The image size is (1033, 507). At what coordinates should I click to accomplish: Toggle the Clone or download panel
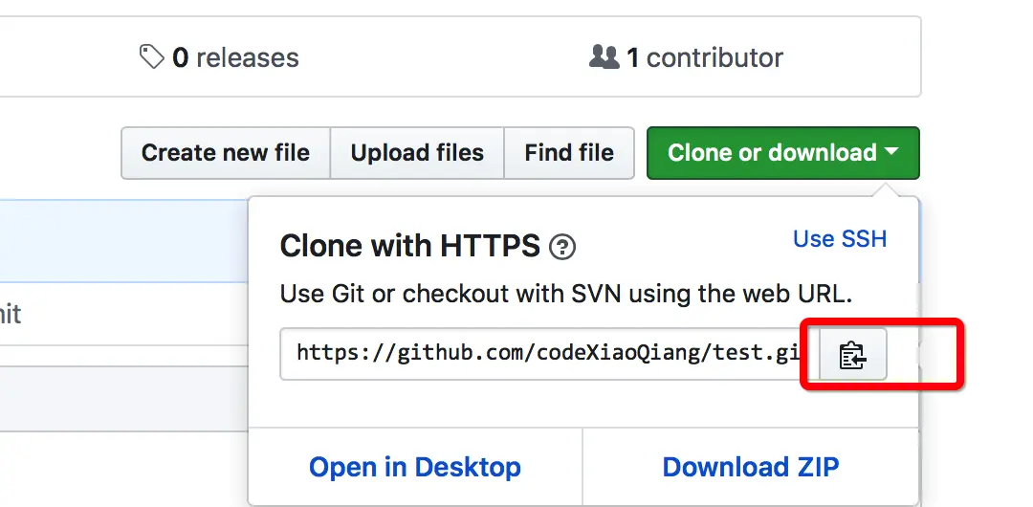click(771, 153)
